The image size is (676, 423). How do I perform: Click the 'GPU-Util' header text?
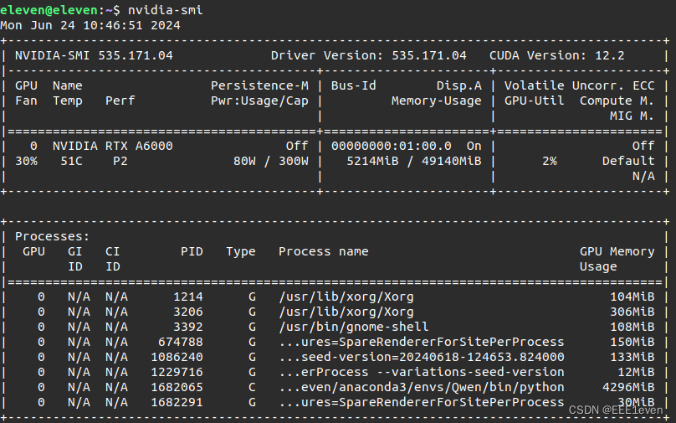(534, 101)
